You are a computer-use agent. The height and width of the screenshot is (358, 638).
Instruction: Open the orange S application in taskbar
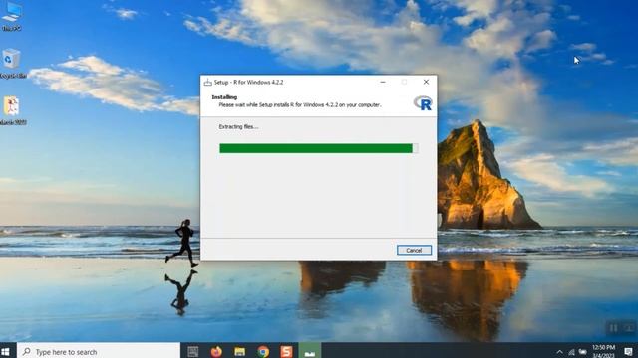click(286, 351)
